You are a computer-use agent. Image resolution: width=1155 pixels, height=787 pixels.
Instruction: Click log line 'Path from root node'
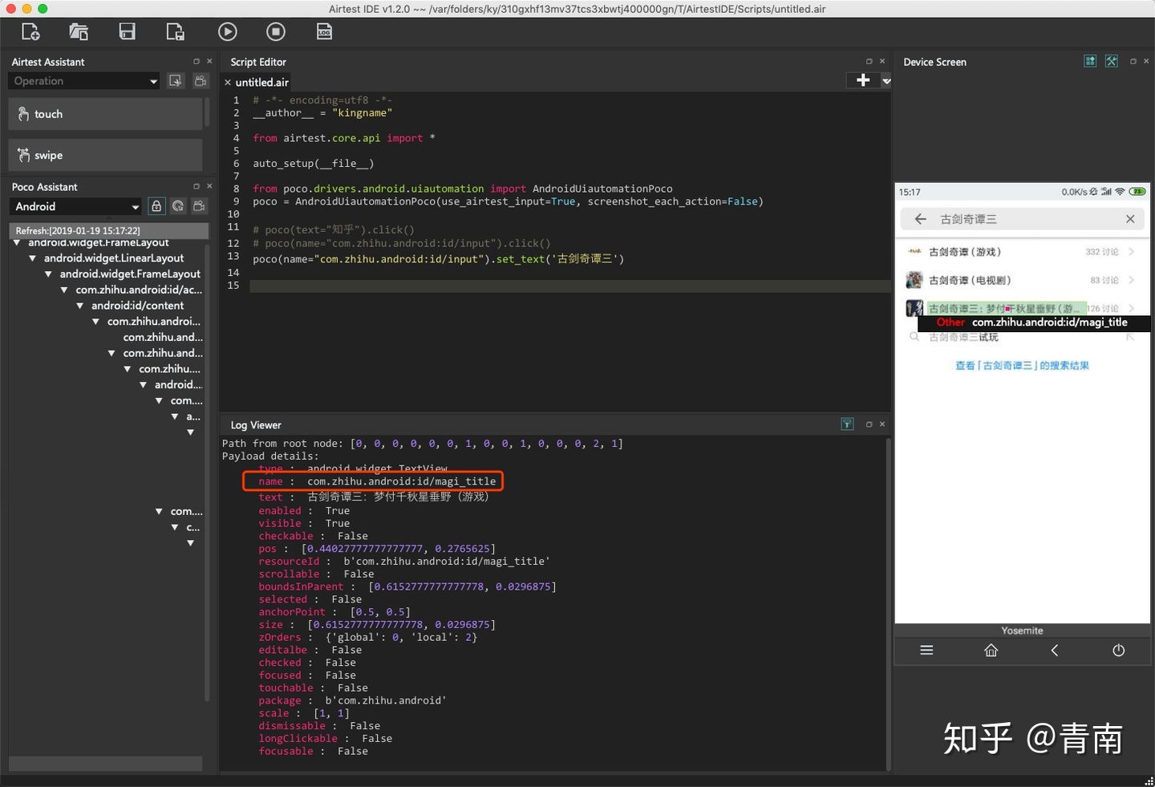click(x=422, y=443)
